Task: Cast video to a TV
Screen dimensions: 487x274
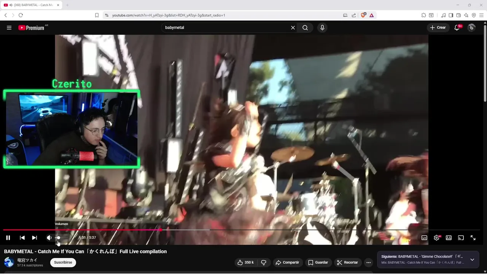Action: click(x=461, y=237)
